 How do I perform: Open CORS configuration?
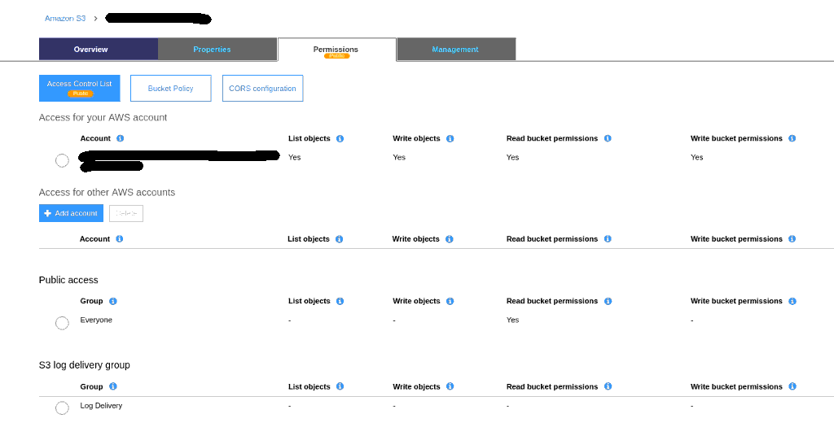tap(262, 89)
